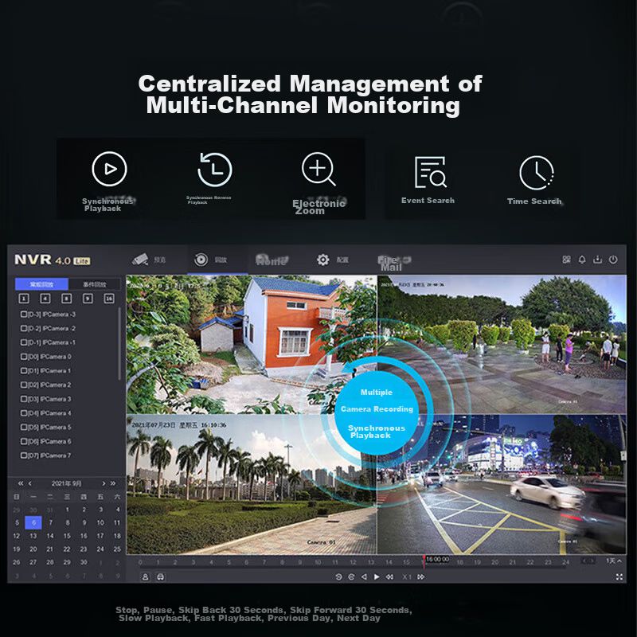
Task: Click the 16:00:00 timeline marker
Action: click(x=436, y=560)
